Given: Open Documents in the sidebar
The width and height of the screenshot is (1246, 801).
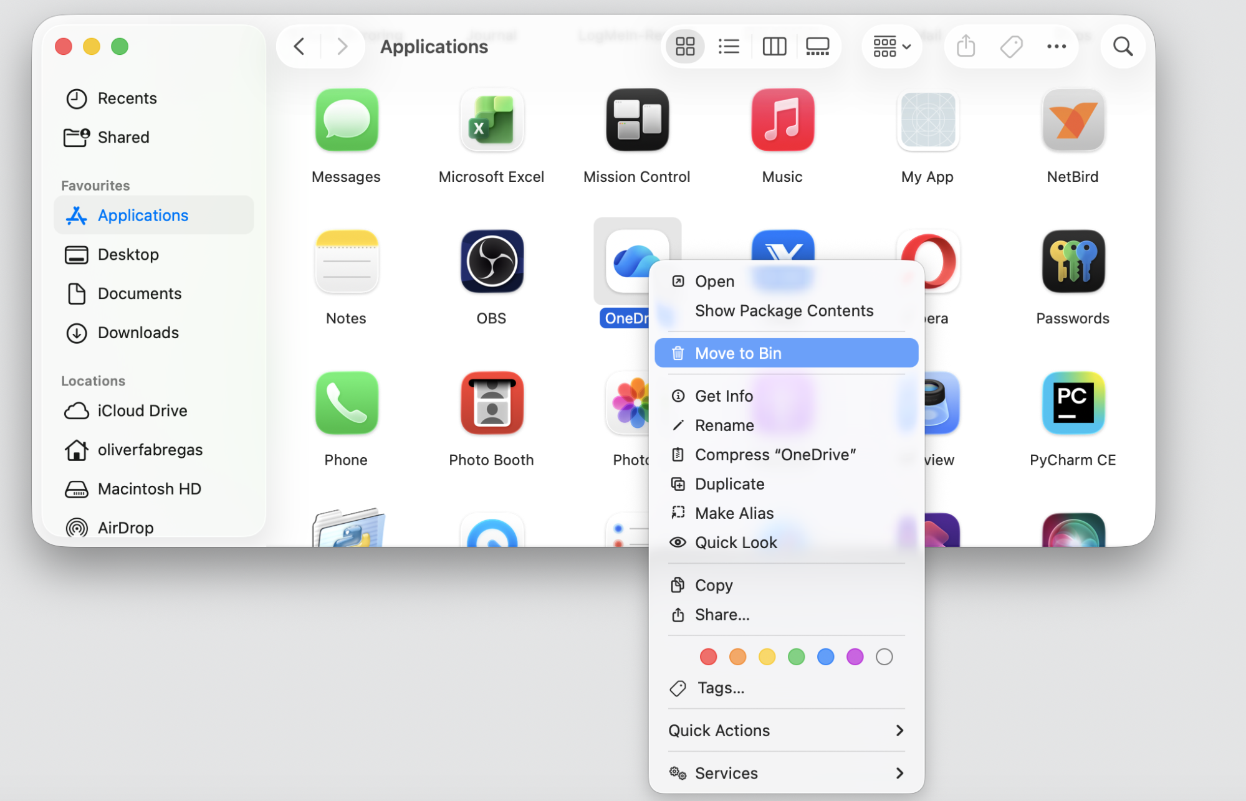Looking at the screenshot, I should click(153, 293).
